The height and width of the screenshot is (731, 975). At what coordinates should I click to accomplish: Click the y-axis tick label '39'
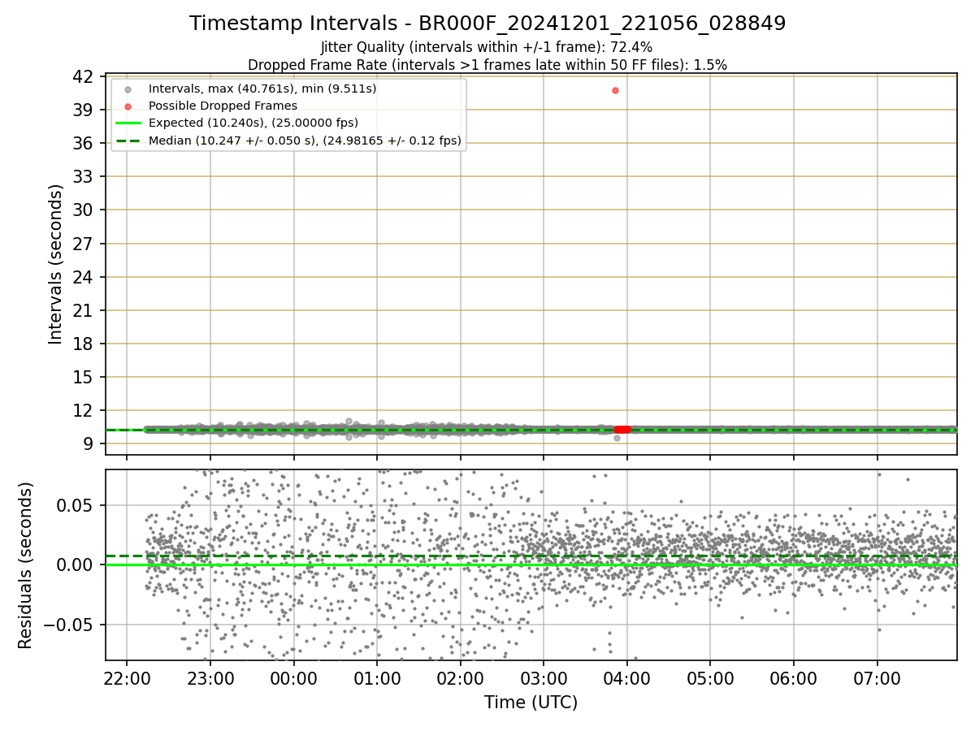(83, 110)
